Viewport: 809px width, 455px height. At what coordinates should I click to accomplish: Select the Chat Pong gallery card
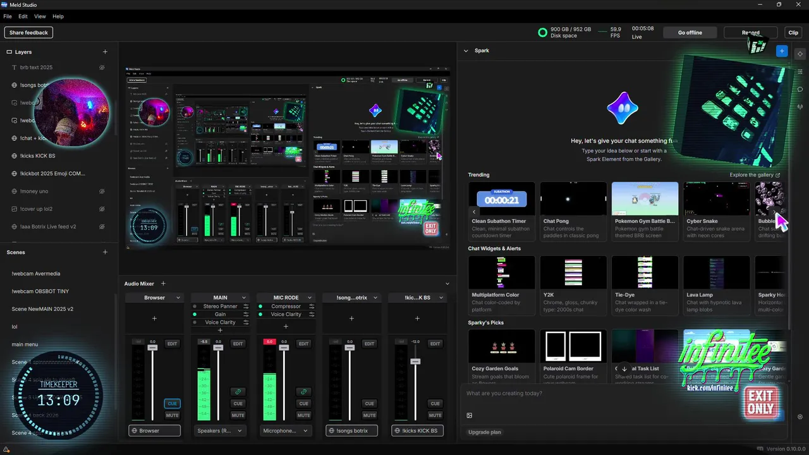[x=573, y=212]
